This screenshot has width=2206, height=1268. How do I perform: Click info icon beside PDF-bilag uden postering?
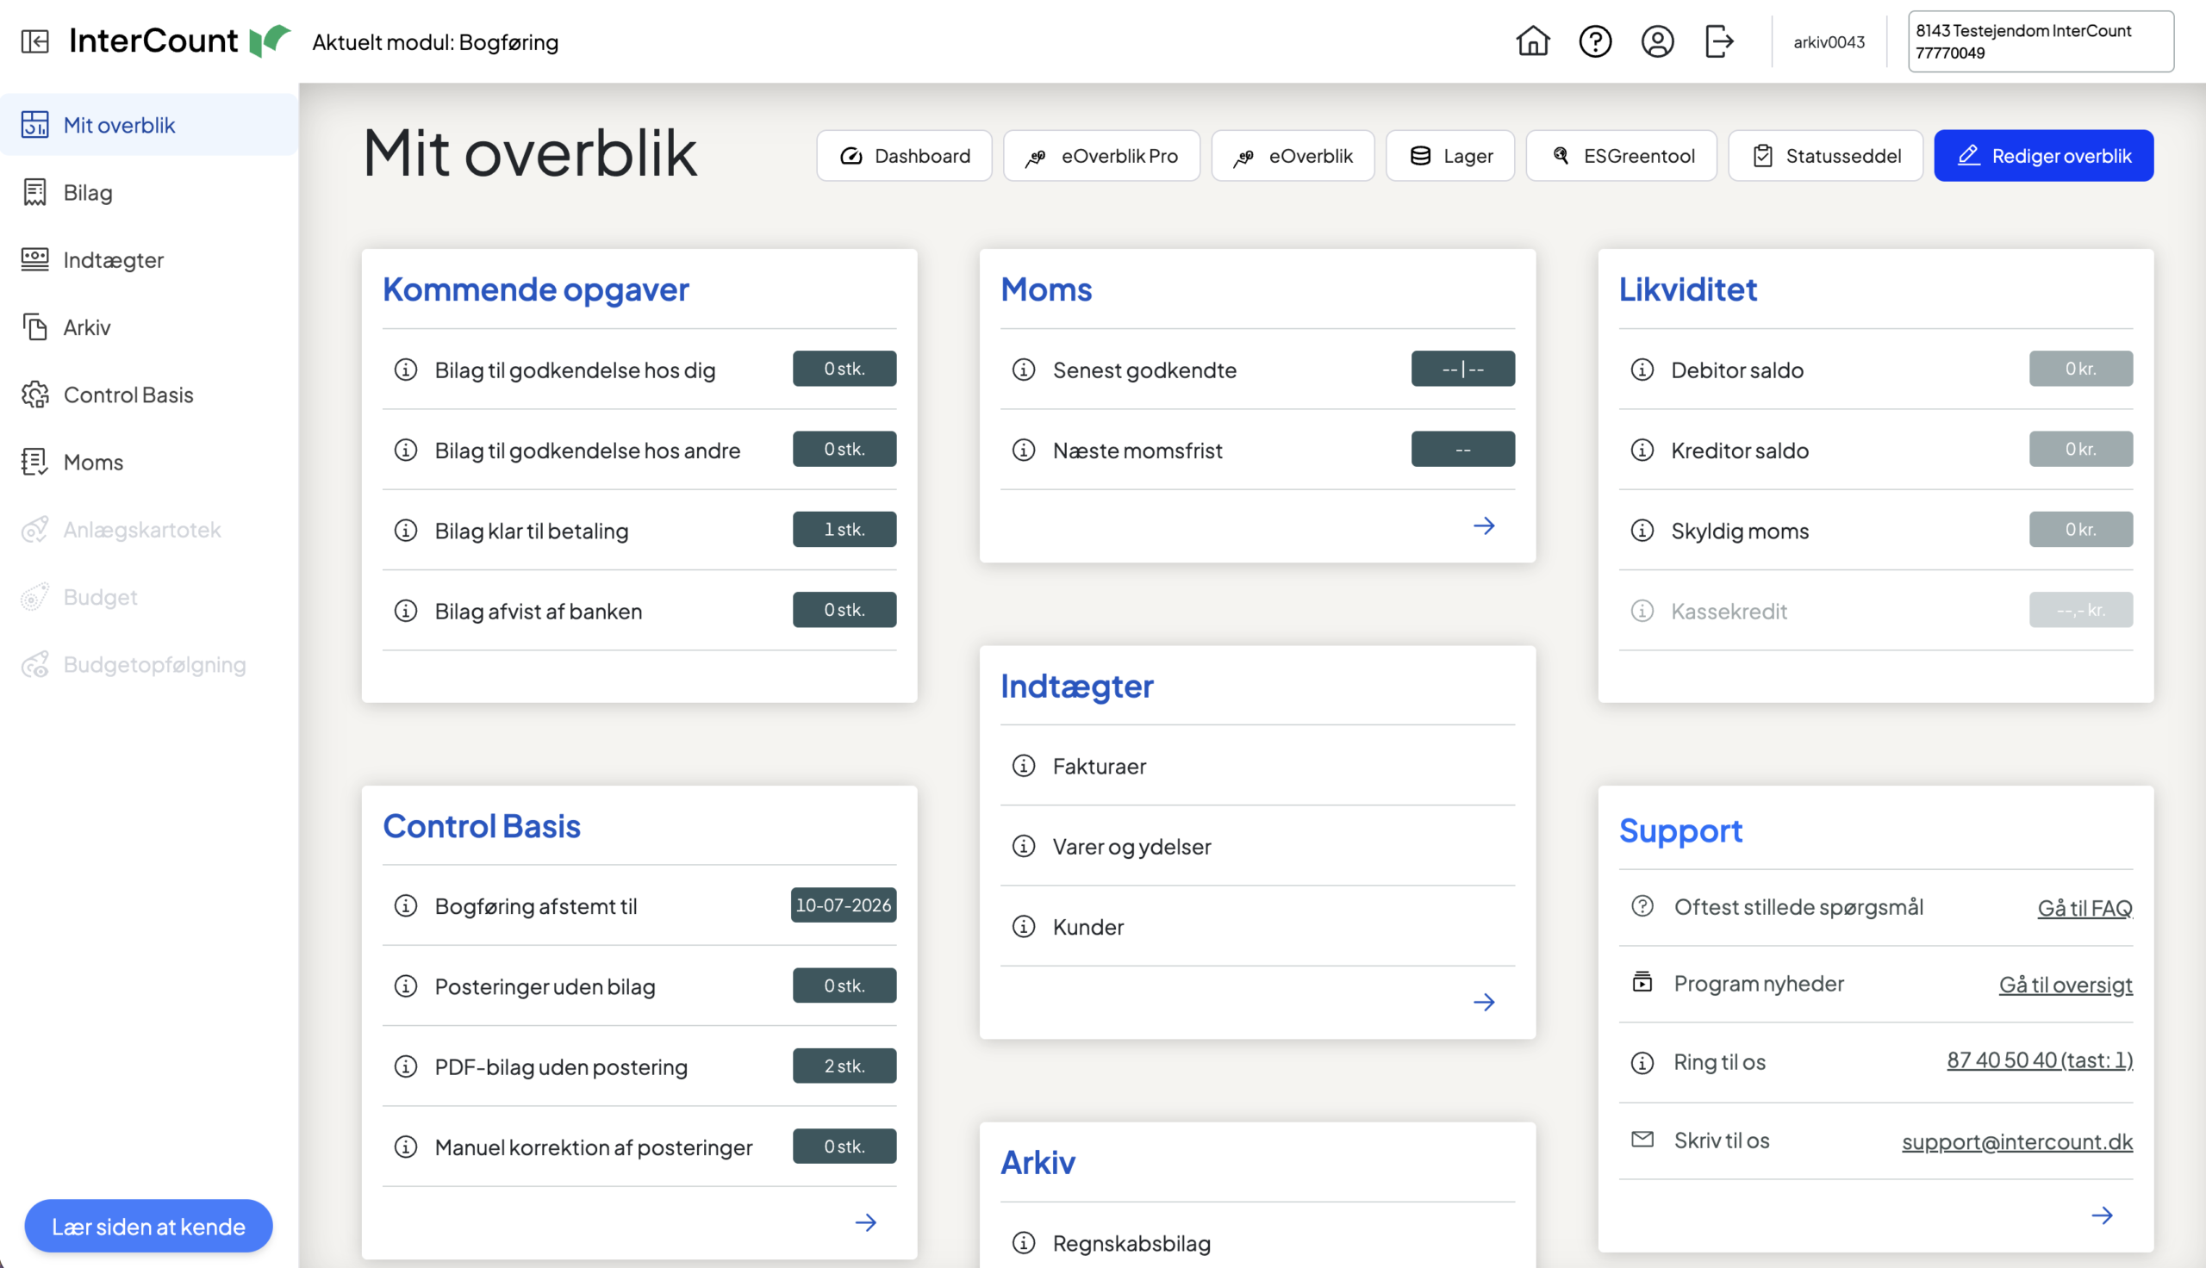(406, 1066)
